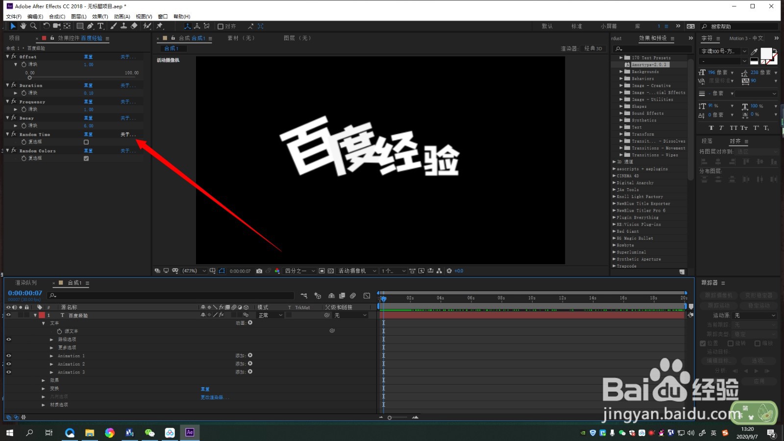Click 重置 to reset the Duration effect
Image resolution: width=784 pixels, height=441 pixels.
[88, 85]
